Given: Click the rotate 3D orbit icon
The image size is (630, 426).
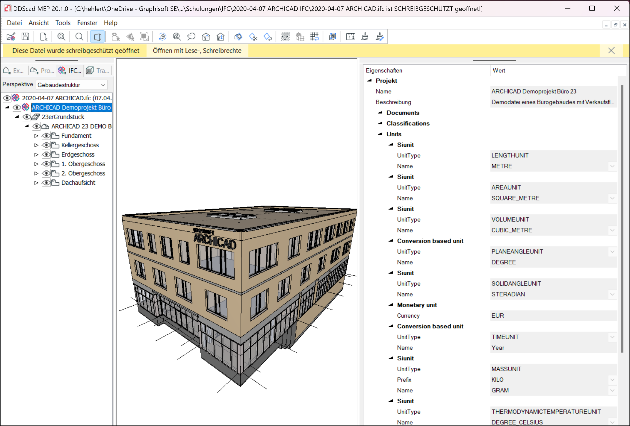Looking at the screenshot, I should [x=162, y=37].
